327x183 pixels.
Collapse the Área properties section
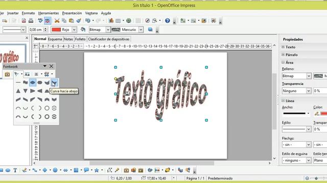click(x=283, y=62)
